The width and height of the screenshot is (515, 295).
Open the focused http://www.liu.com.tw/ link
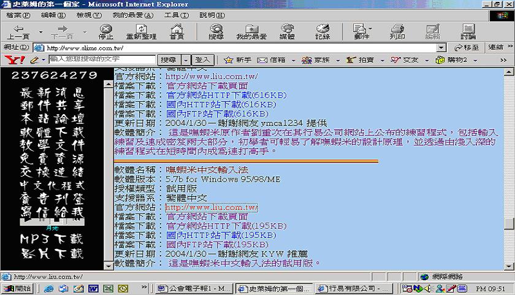pyautogui.click(x=212, y=207)
